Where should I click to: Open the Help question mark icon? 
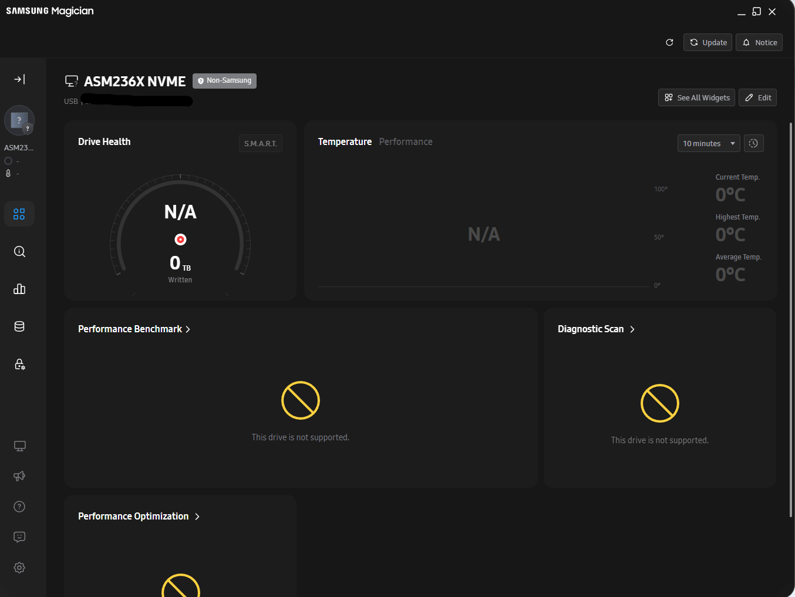click(19, 507)
